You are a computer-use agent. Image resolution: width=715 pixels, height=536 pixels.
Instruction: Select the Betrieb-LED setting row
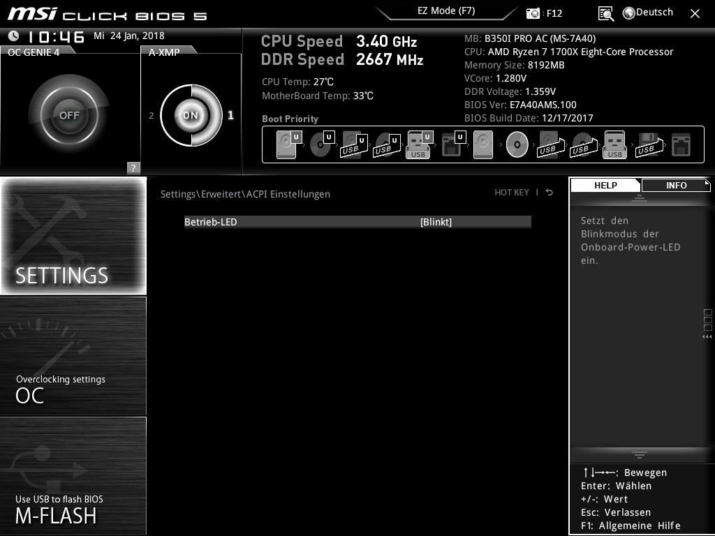coord(357,222)
